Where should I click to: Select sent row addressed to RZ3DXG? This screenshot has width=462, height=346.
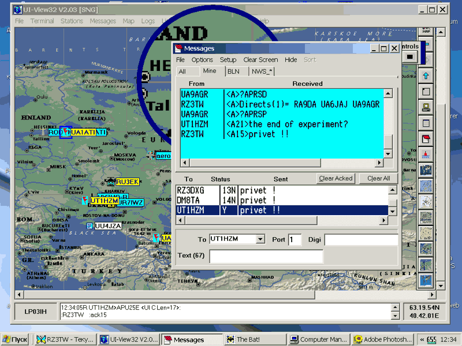click(x=282, y=190)
